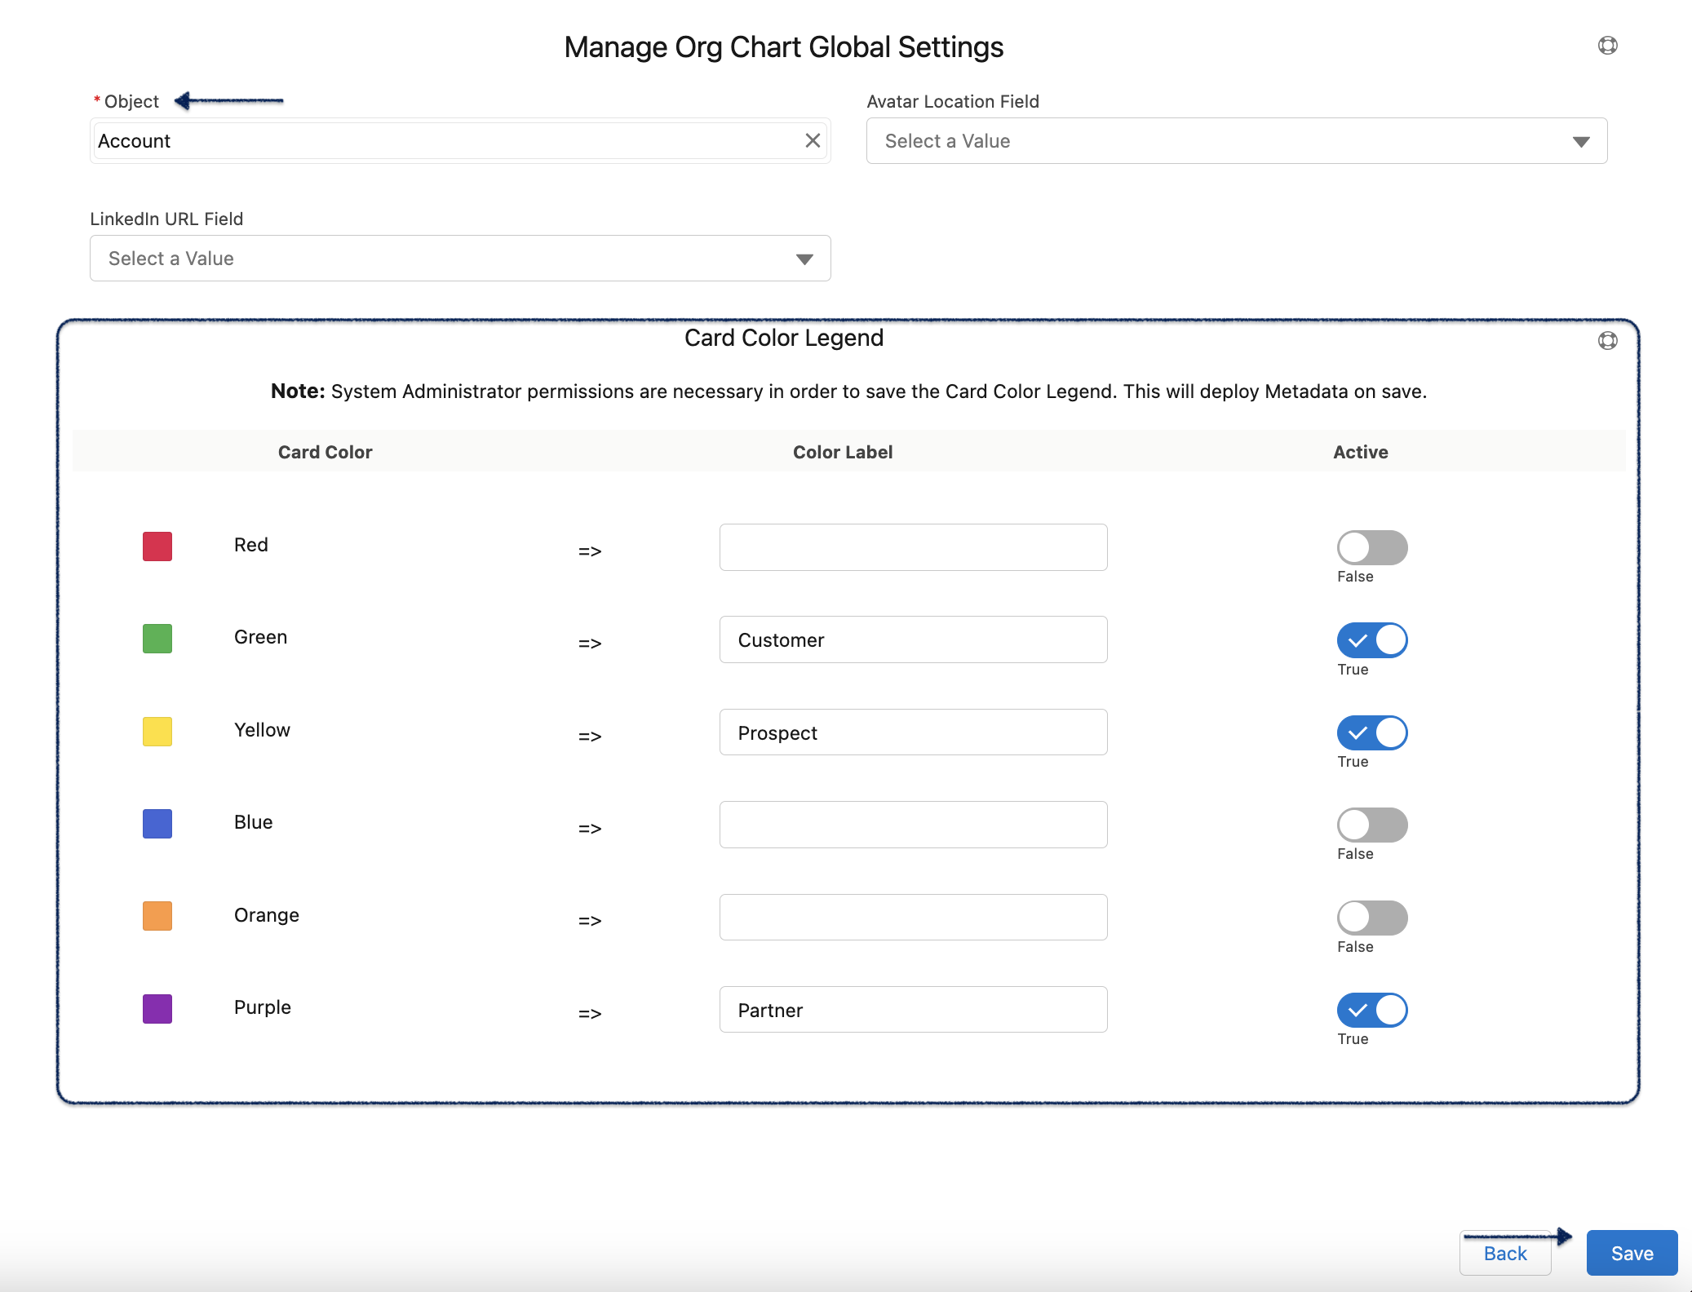Enable the Blue color active switch

[1372, 825]
